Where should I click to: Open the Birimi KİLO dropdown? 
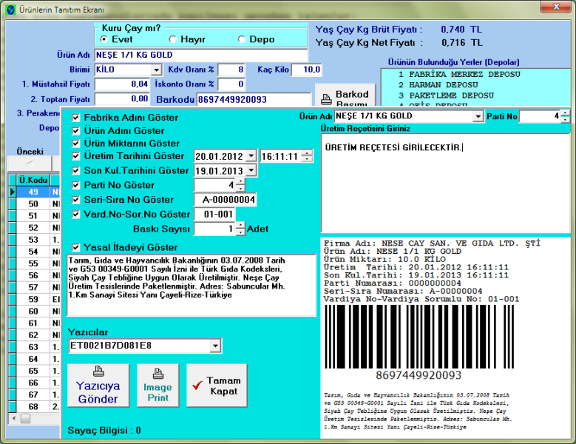[x=157, y=70]
